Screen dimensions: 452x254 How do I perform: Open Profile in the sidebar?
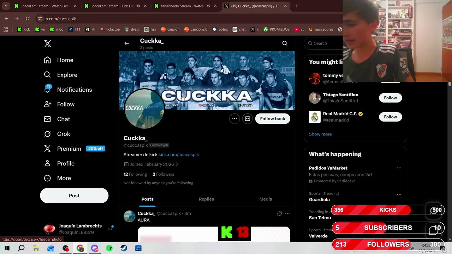click(x=59, y=163)
